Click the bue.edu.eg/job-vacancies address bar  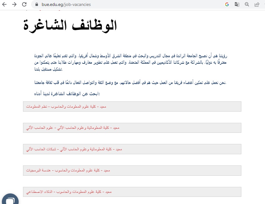coord(124,5)
